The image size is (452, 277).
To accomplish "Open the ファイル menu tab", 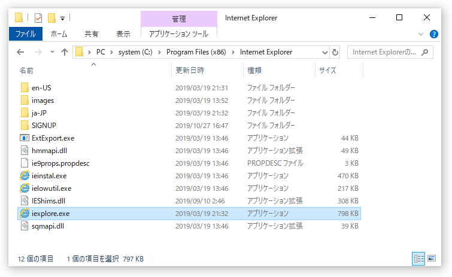I will [25, 34].
